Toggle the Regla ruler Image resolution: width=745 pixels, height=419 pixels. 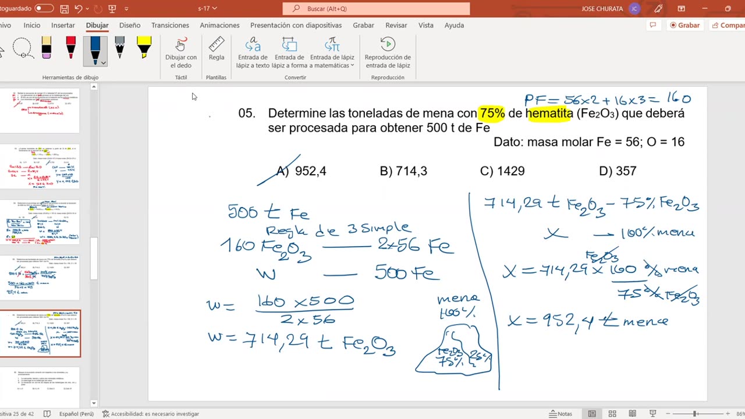[217, 49]
